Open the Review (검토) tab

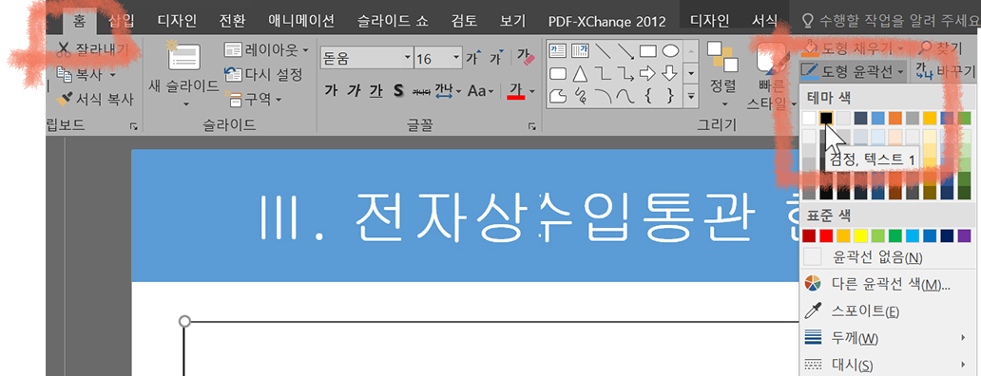pos(465,21)
